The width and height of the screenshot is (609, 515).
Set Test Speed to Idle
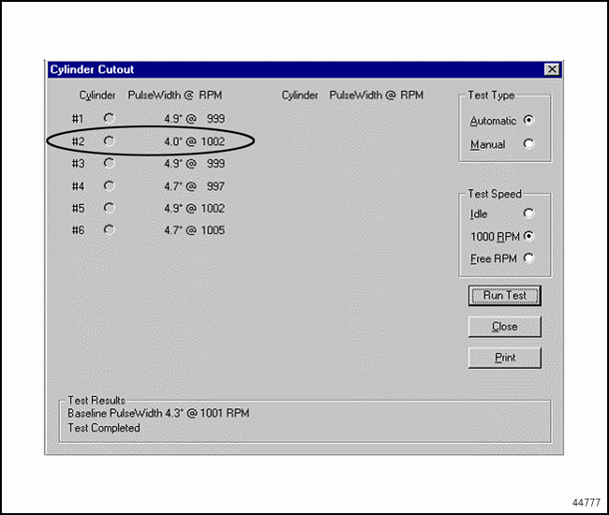529,213
